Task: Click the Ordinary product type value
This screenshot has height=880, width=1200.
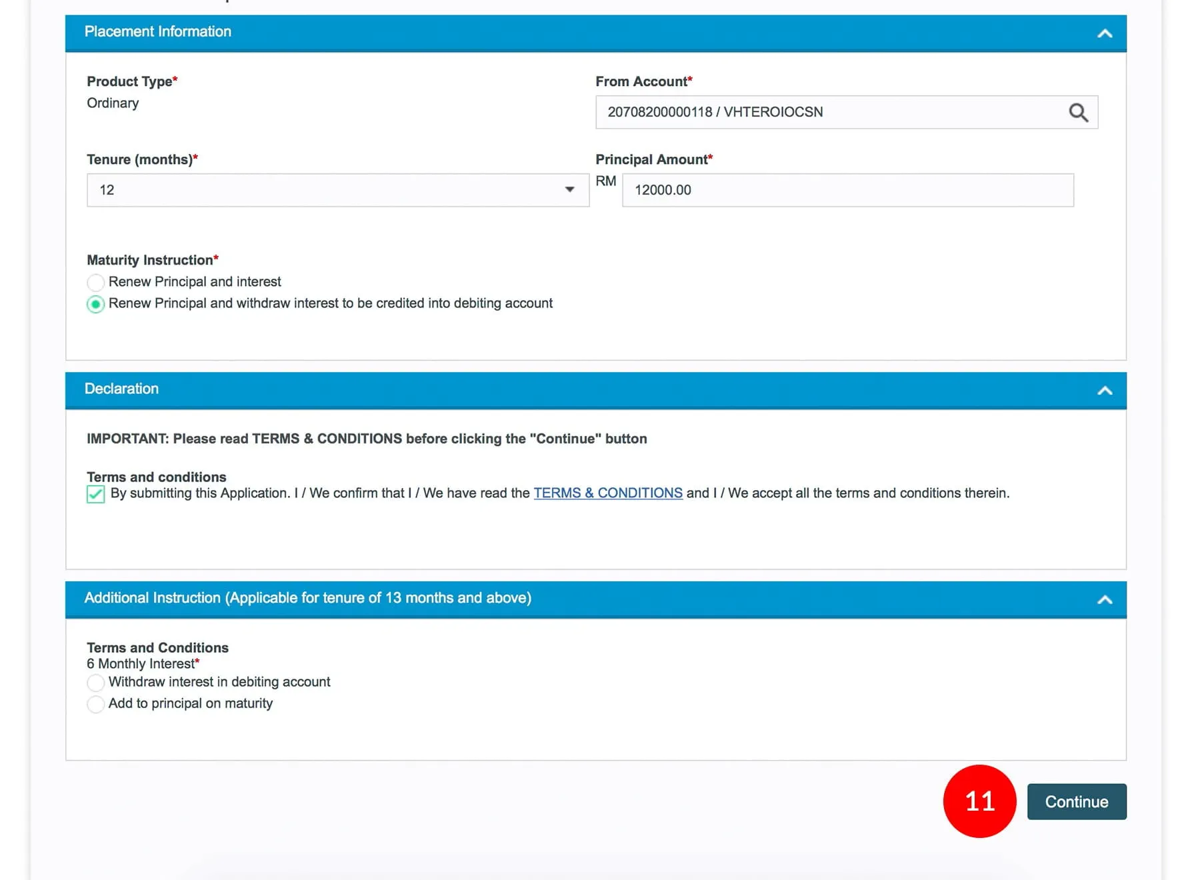Action: coord(113,103)
